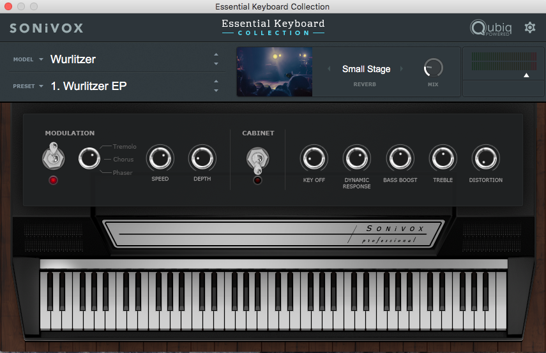546x353 pixels.
Task: Select Phaser modulation type
Action: [x=123, y=173]
